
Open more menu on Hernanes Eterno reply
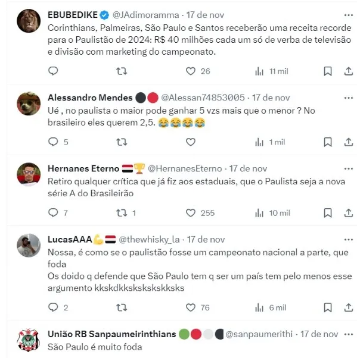[349, 169]
